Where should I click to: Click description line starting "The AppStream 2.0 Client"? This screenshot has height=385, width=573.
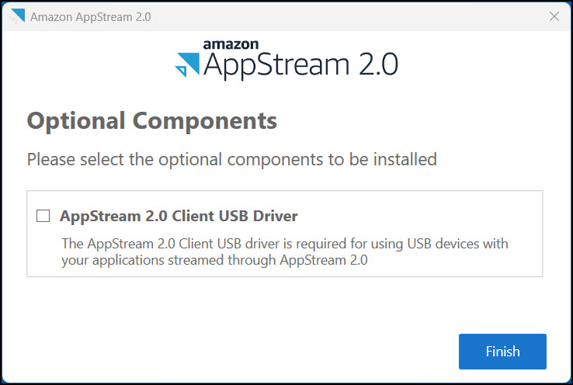[284, 244]
